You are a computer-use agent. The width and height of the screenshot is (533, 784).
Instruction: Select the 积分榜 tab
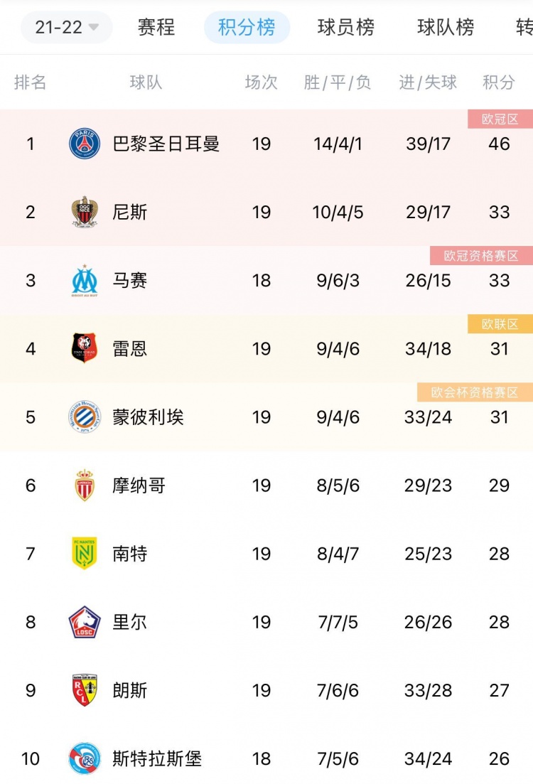(247, 27)
